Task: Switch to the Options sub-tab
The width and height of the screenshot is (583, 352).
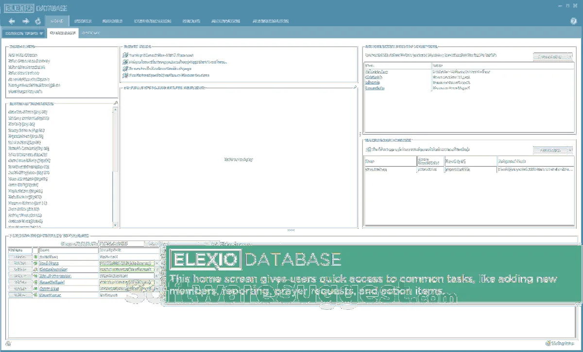Action: pos(90,33)
